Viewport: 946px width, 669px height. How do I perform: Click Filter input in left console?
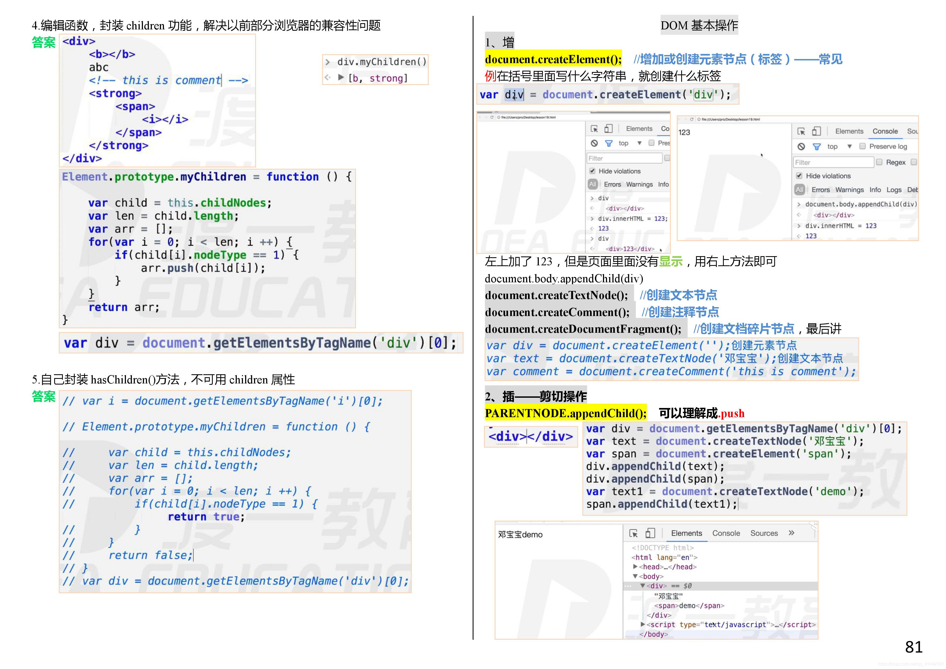[624, 158]
